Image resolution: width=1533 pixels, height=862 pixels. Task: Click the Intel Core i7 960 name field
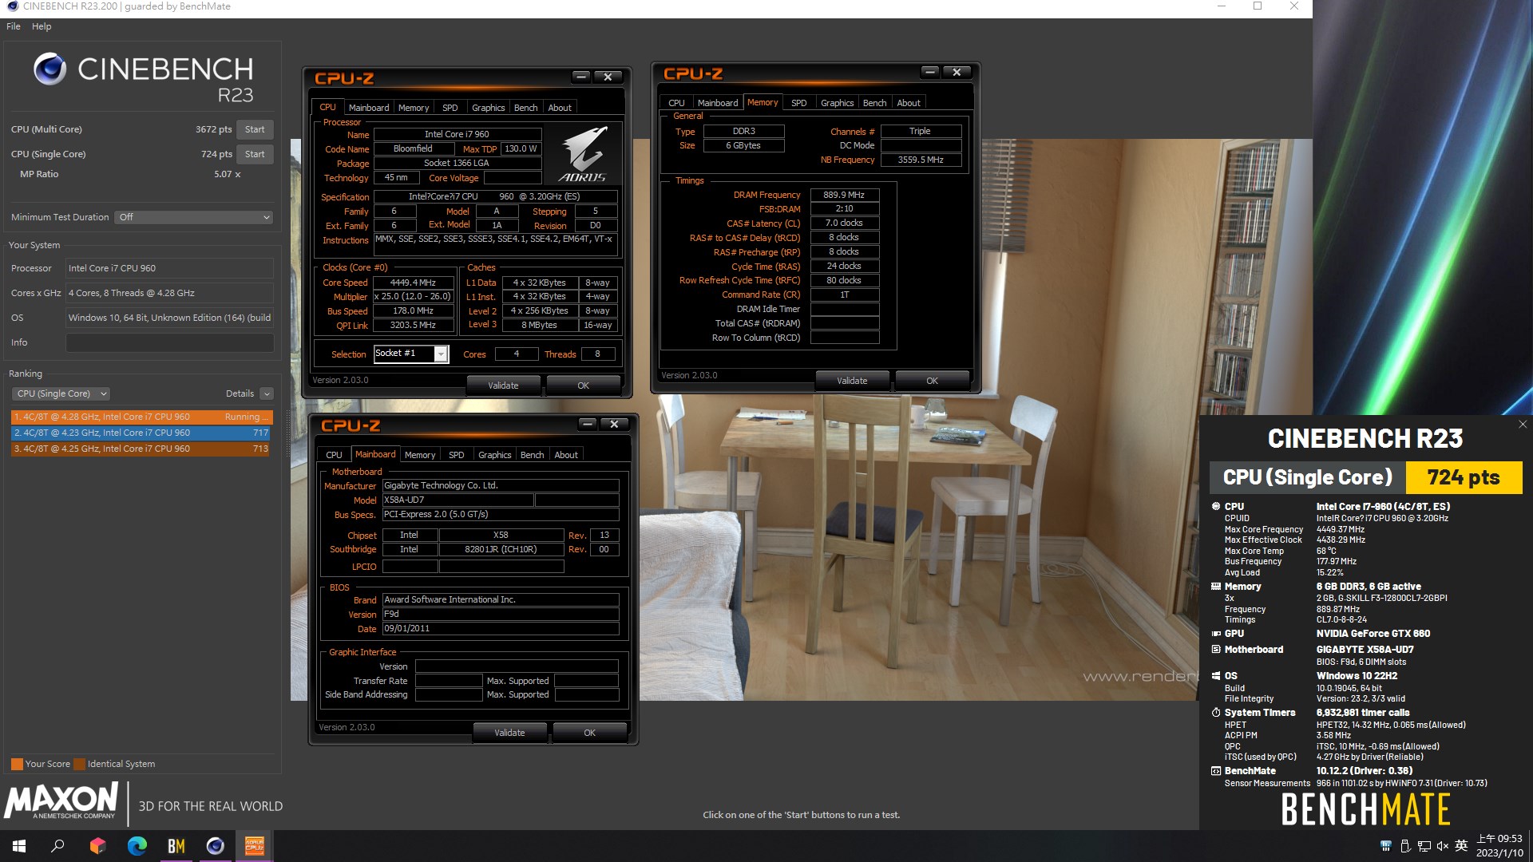[x=458, y=134]
